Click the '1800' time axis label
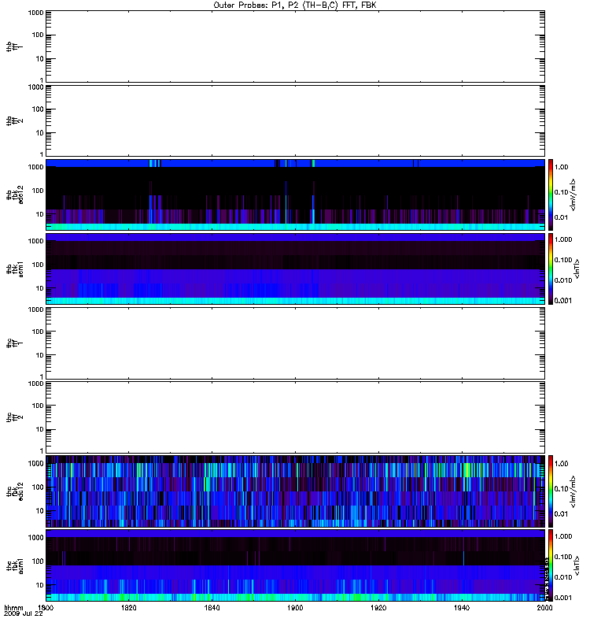This screenshot has height=630, width=590. (x=46, y=608)
